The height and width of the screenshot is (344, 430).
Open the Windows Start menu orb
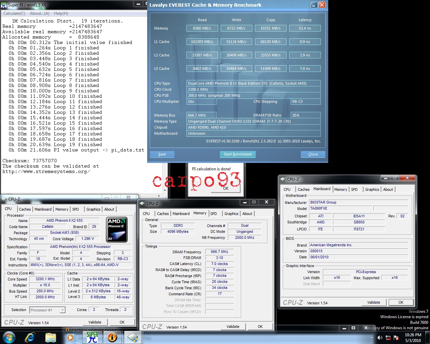(x=9, y=337)
